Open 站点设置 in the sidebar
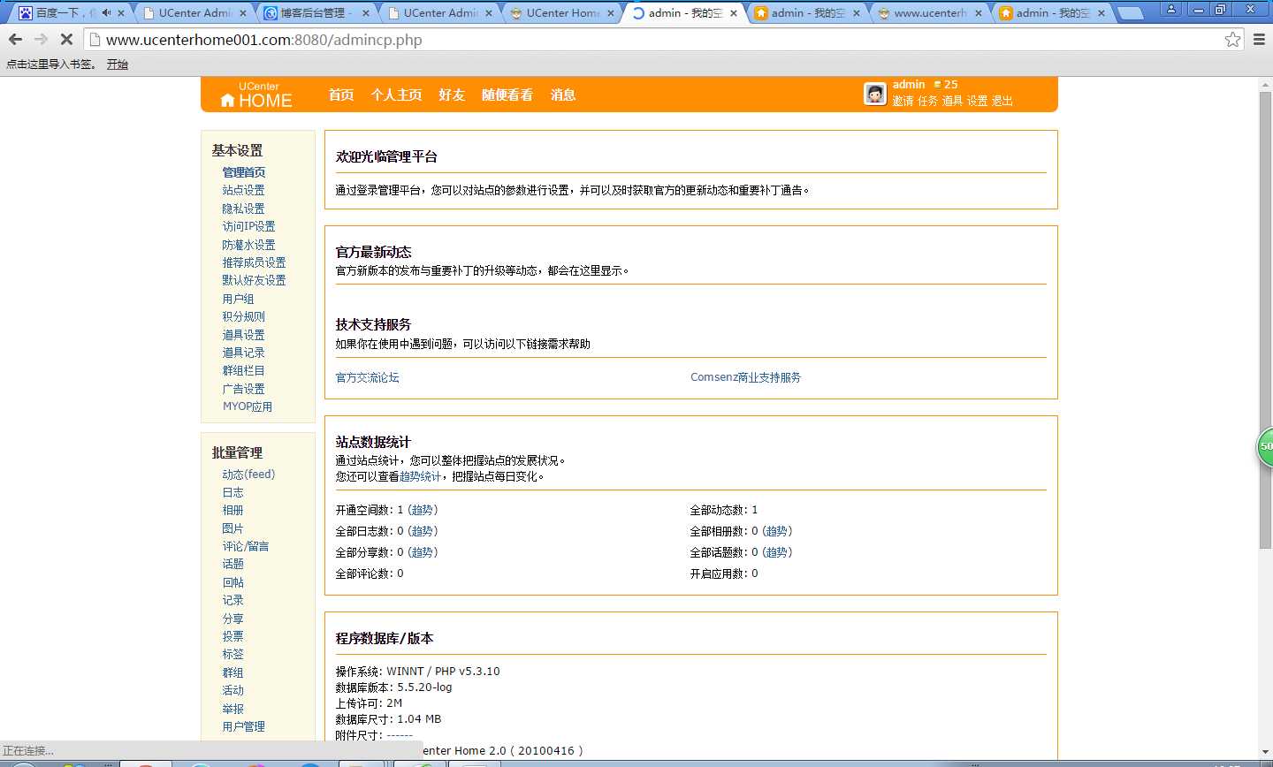Viewport: 1273px width, 767px height. 243,190
